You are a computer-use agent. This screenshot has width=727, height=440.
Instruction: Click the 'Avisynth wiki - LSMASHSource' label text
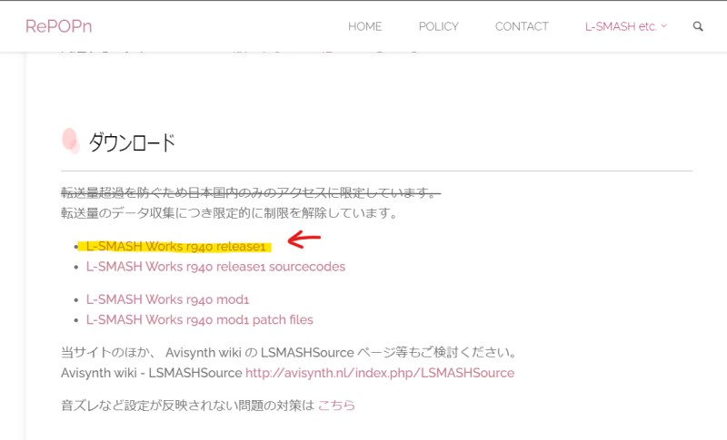pos(152,373)
